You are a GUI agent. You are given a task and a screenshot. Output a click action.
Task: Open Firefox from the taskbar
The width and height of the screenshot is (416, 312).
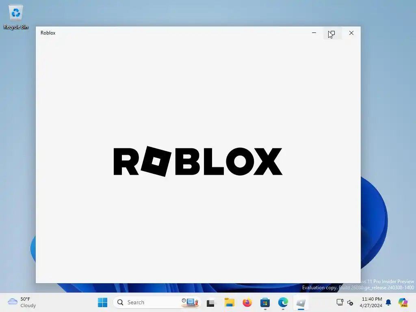[247, 302]
